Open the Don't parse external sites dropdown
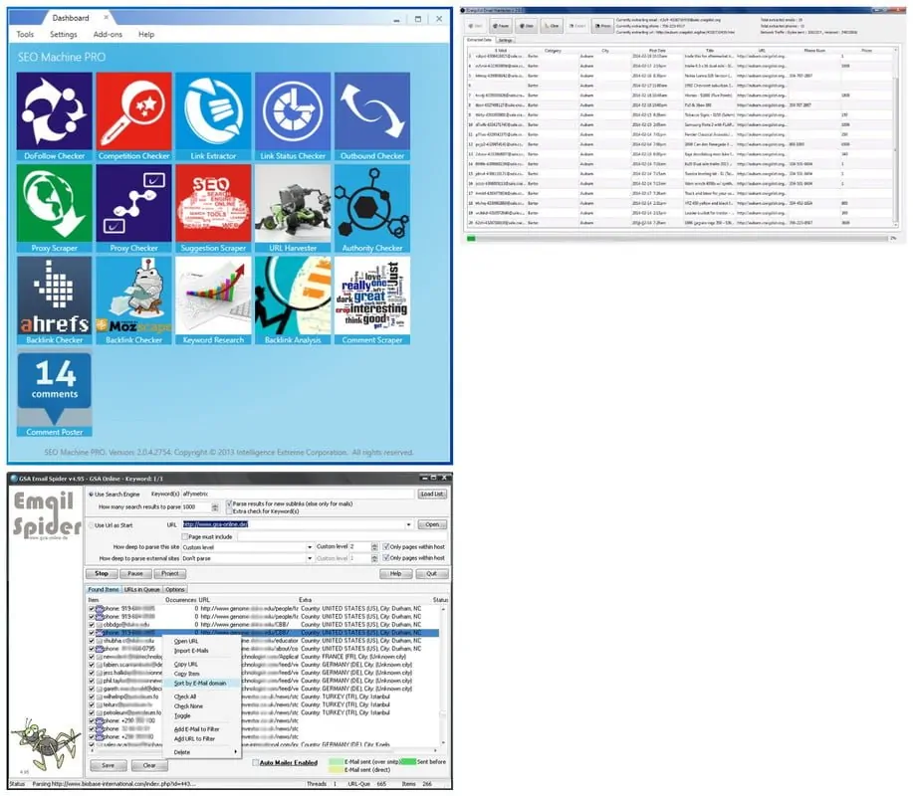Image resolution: width=913 pixels, height=796 pixels. (312, 558)
